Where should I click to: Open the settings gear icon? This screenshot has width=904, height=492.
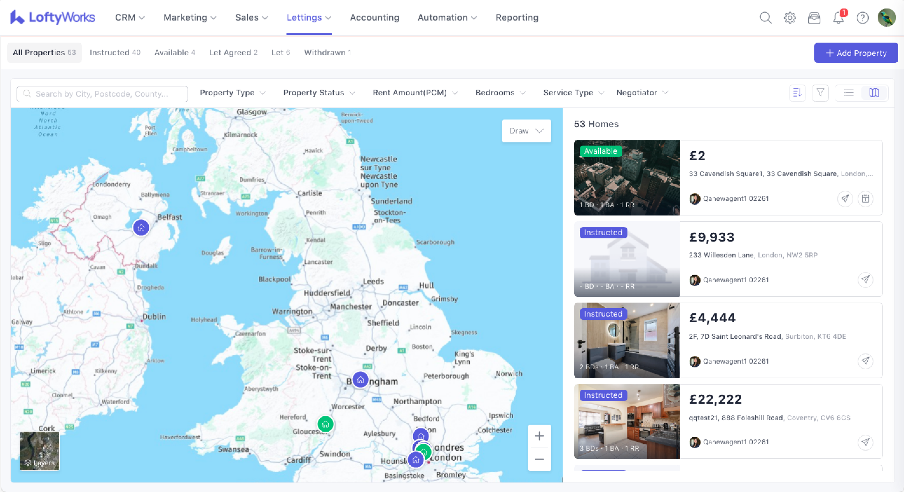coord(790,17)
